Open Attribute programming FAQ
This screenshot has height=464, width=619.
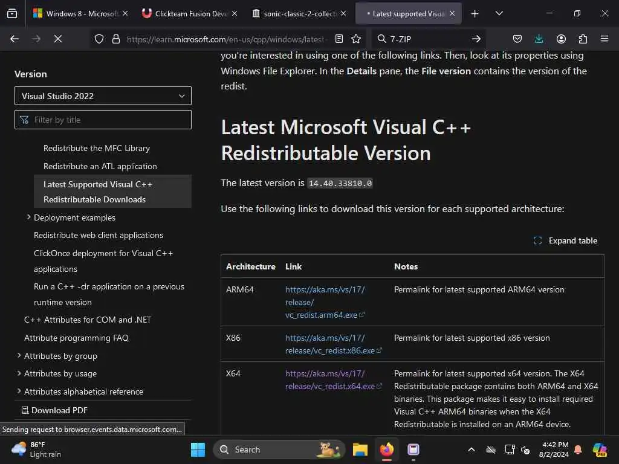coord(77,338)
